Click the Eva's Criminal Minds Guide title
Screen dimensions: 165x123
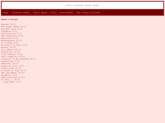click(x=82, y=5)
